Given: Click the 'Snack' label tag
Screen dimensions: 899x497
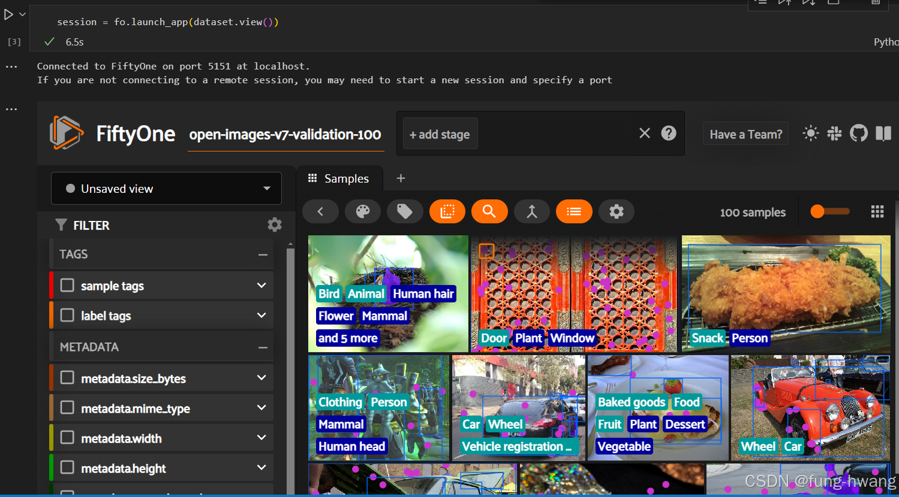Looking at the screenshot, I should (x=707, y=338).
